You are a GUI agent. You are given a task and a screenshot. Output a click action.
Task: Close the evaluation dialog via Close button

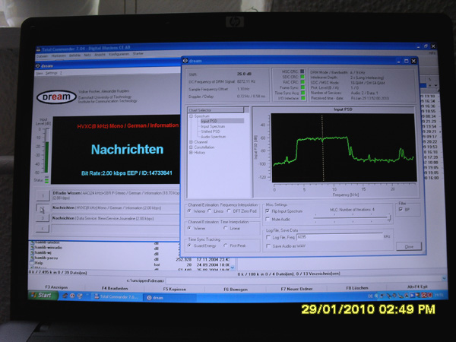pyautogui.click(x=409, y=246)
